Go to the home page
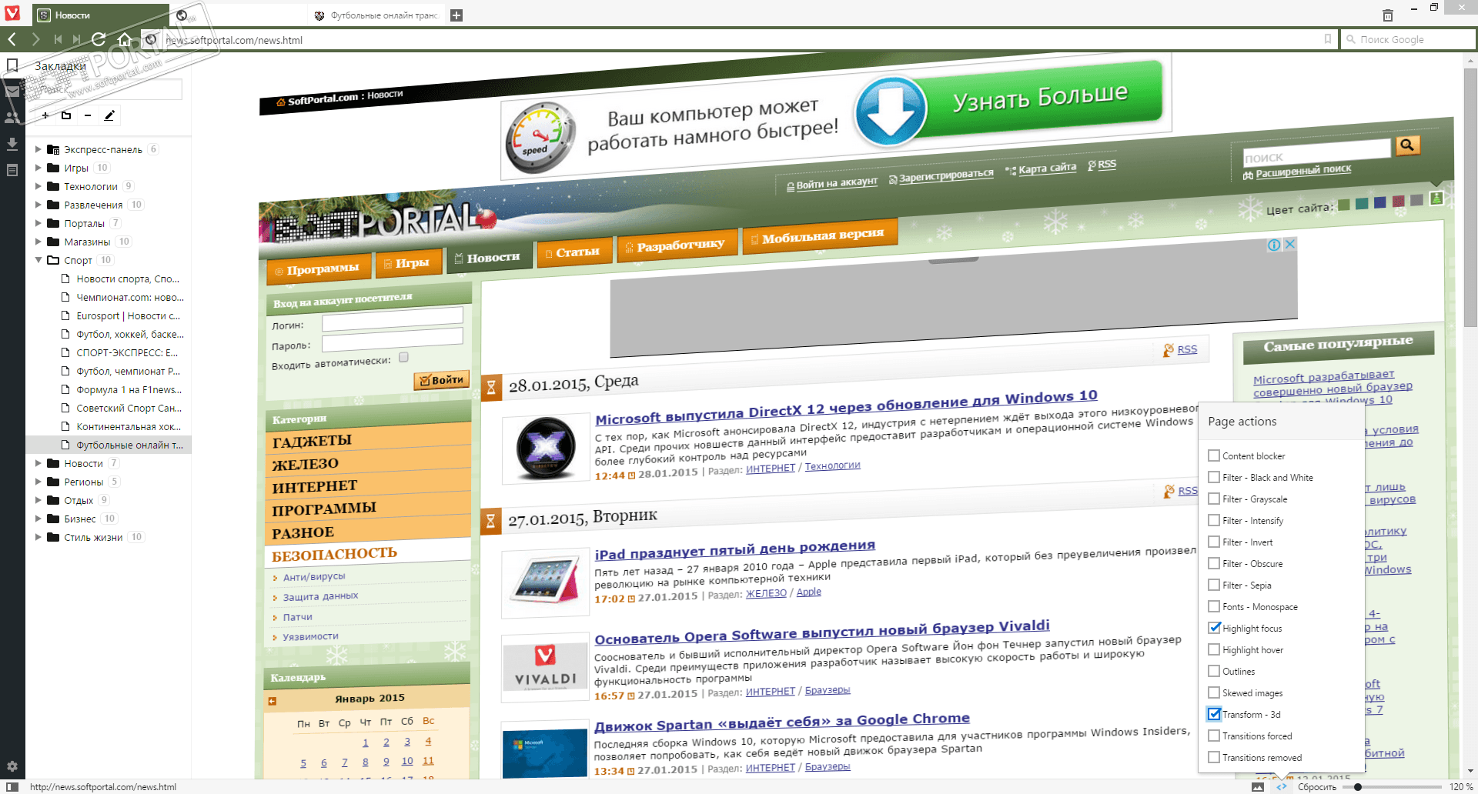 [124, 39]
